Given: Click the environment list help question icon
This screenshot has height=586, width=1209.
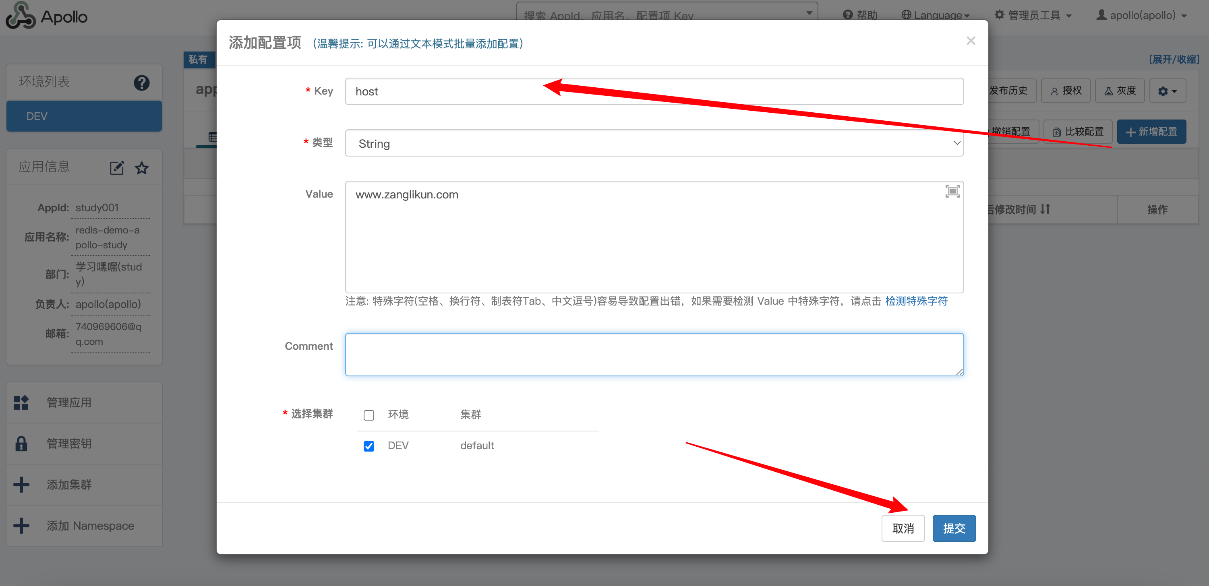Looking at the screenshot, I should tap(141, 83).
